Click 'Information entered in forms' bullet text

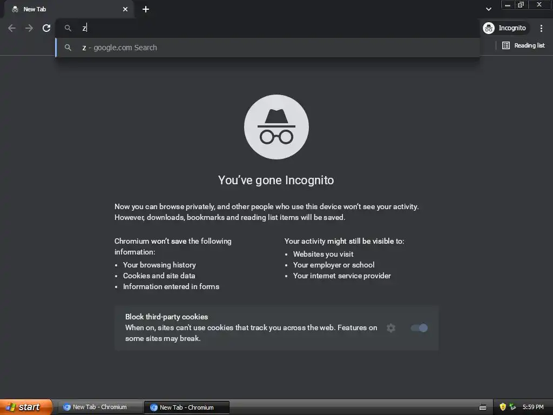point(171,287)
